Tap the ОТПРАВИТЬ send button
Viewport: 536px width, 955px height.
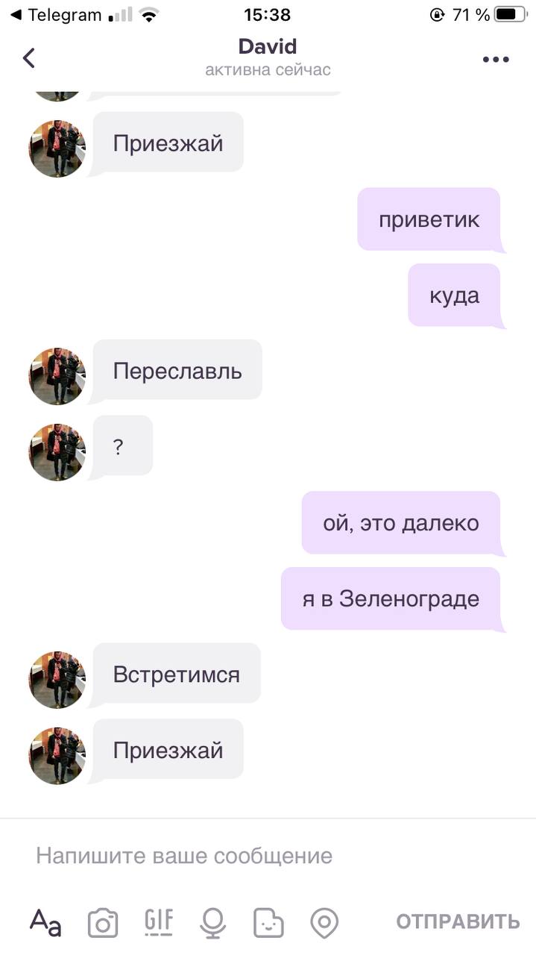(x=458, y=921)
